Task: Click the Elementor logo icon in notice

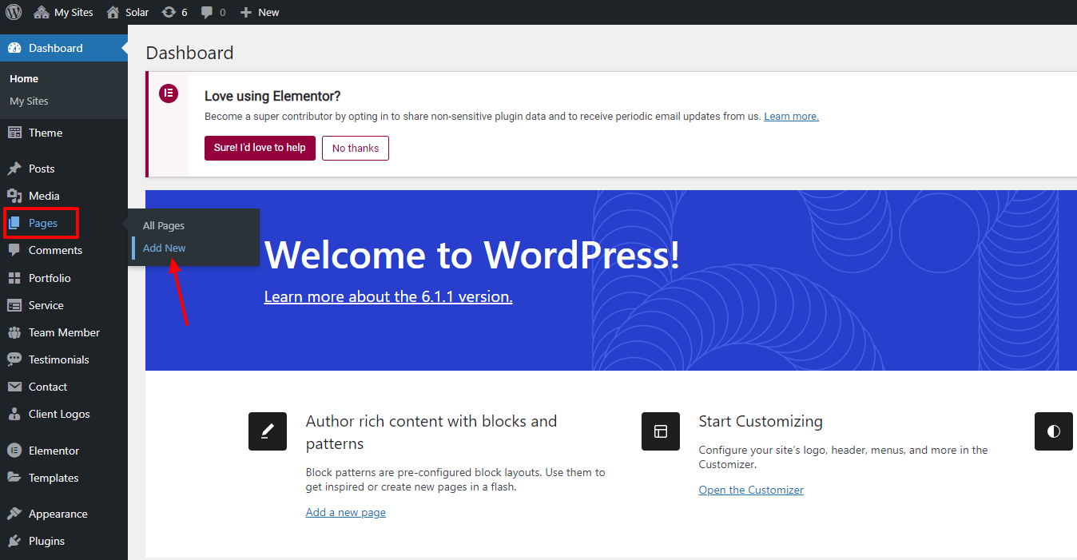Action: [x=168, y=93]
